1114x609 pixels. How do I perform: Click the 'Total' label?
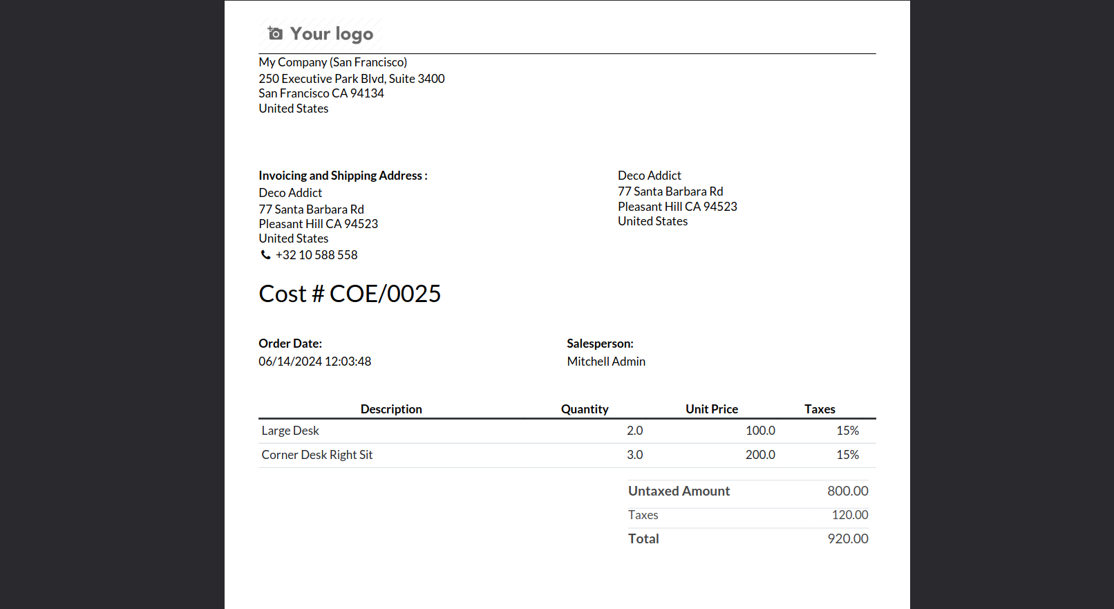coord(643,539)
